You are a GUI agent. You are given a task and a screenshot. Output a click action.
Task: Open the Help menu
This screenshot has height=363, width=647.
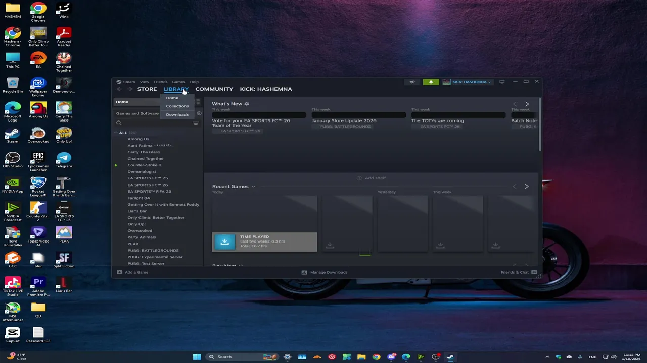(194, 82)
